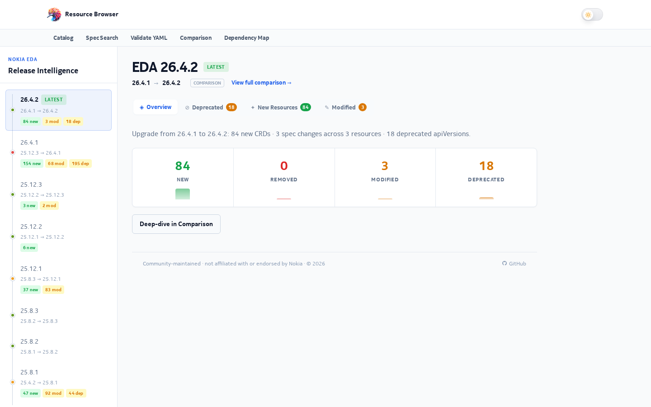Image resolution: width=651 pixels, height=407 pixels.
Task: Switch to the Overview tab
Action: pyautogui.click(x=156, y=107)
